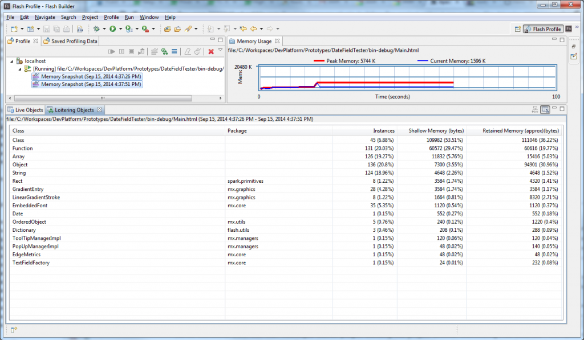Image resolution: width=584 pixels, height=340 pixels.
Task: Click the new file wizard icon
Action: 13,29
